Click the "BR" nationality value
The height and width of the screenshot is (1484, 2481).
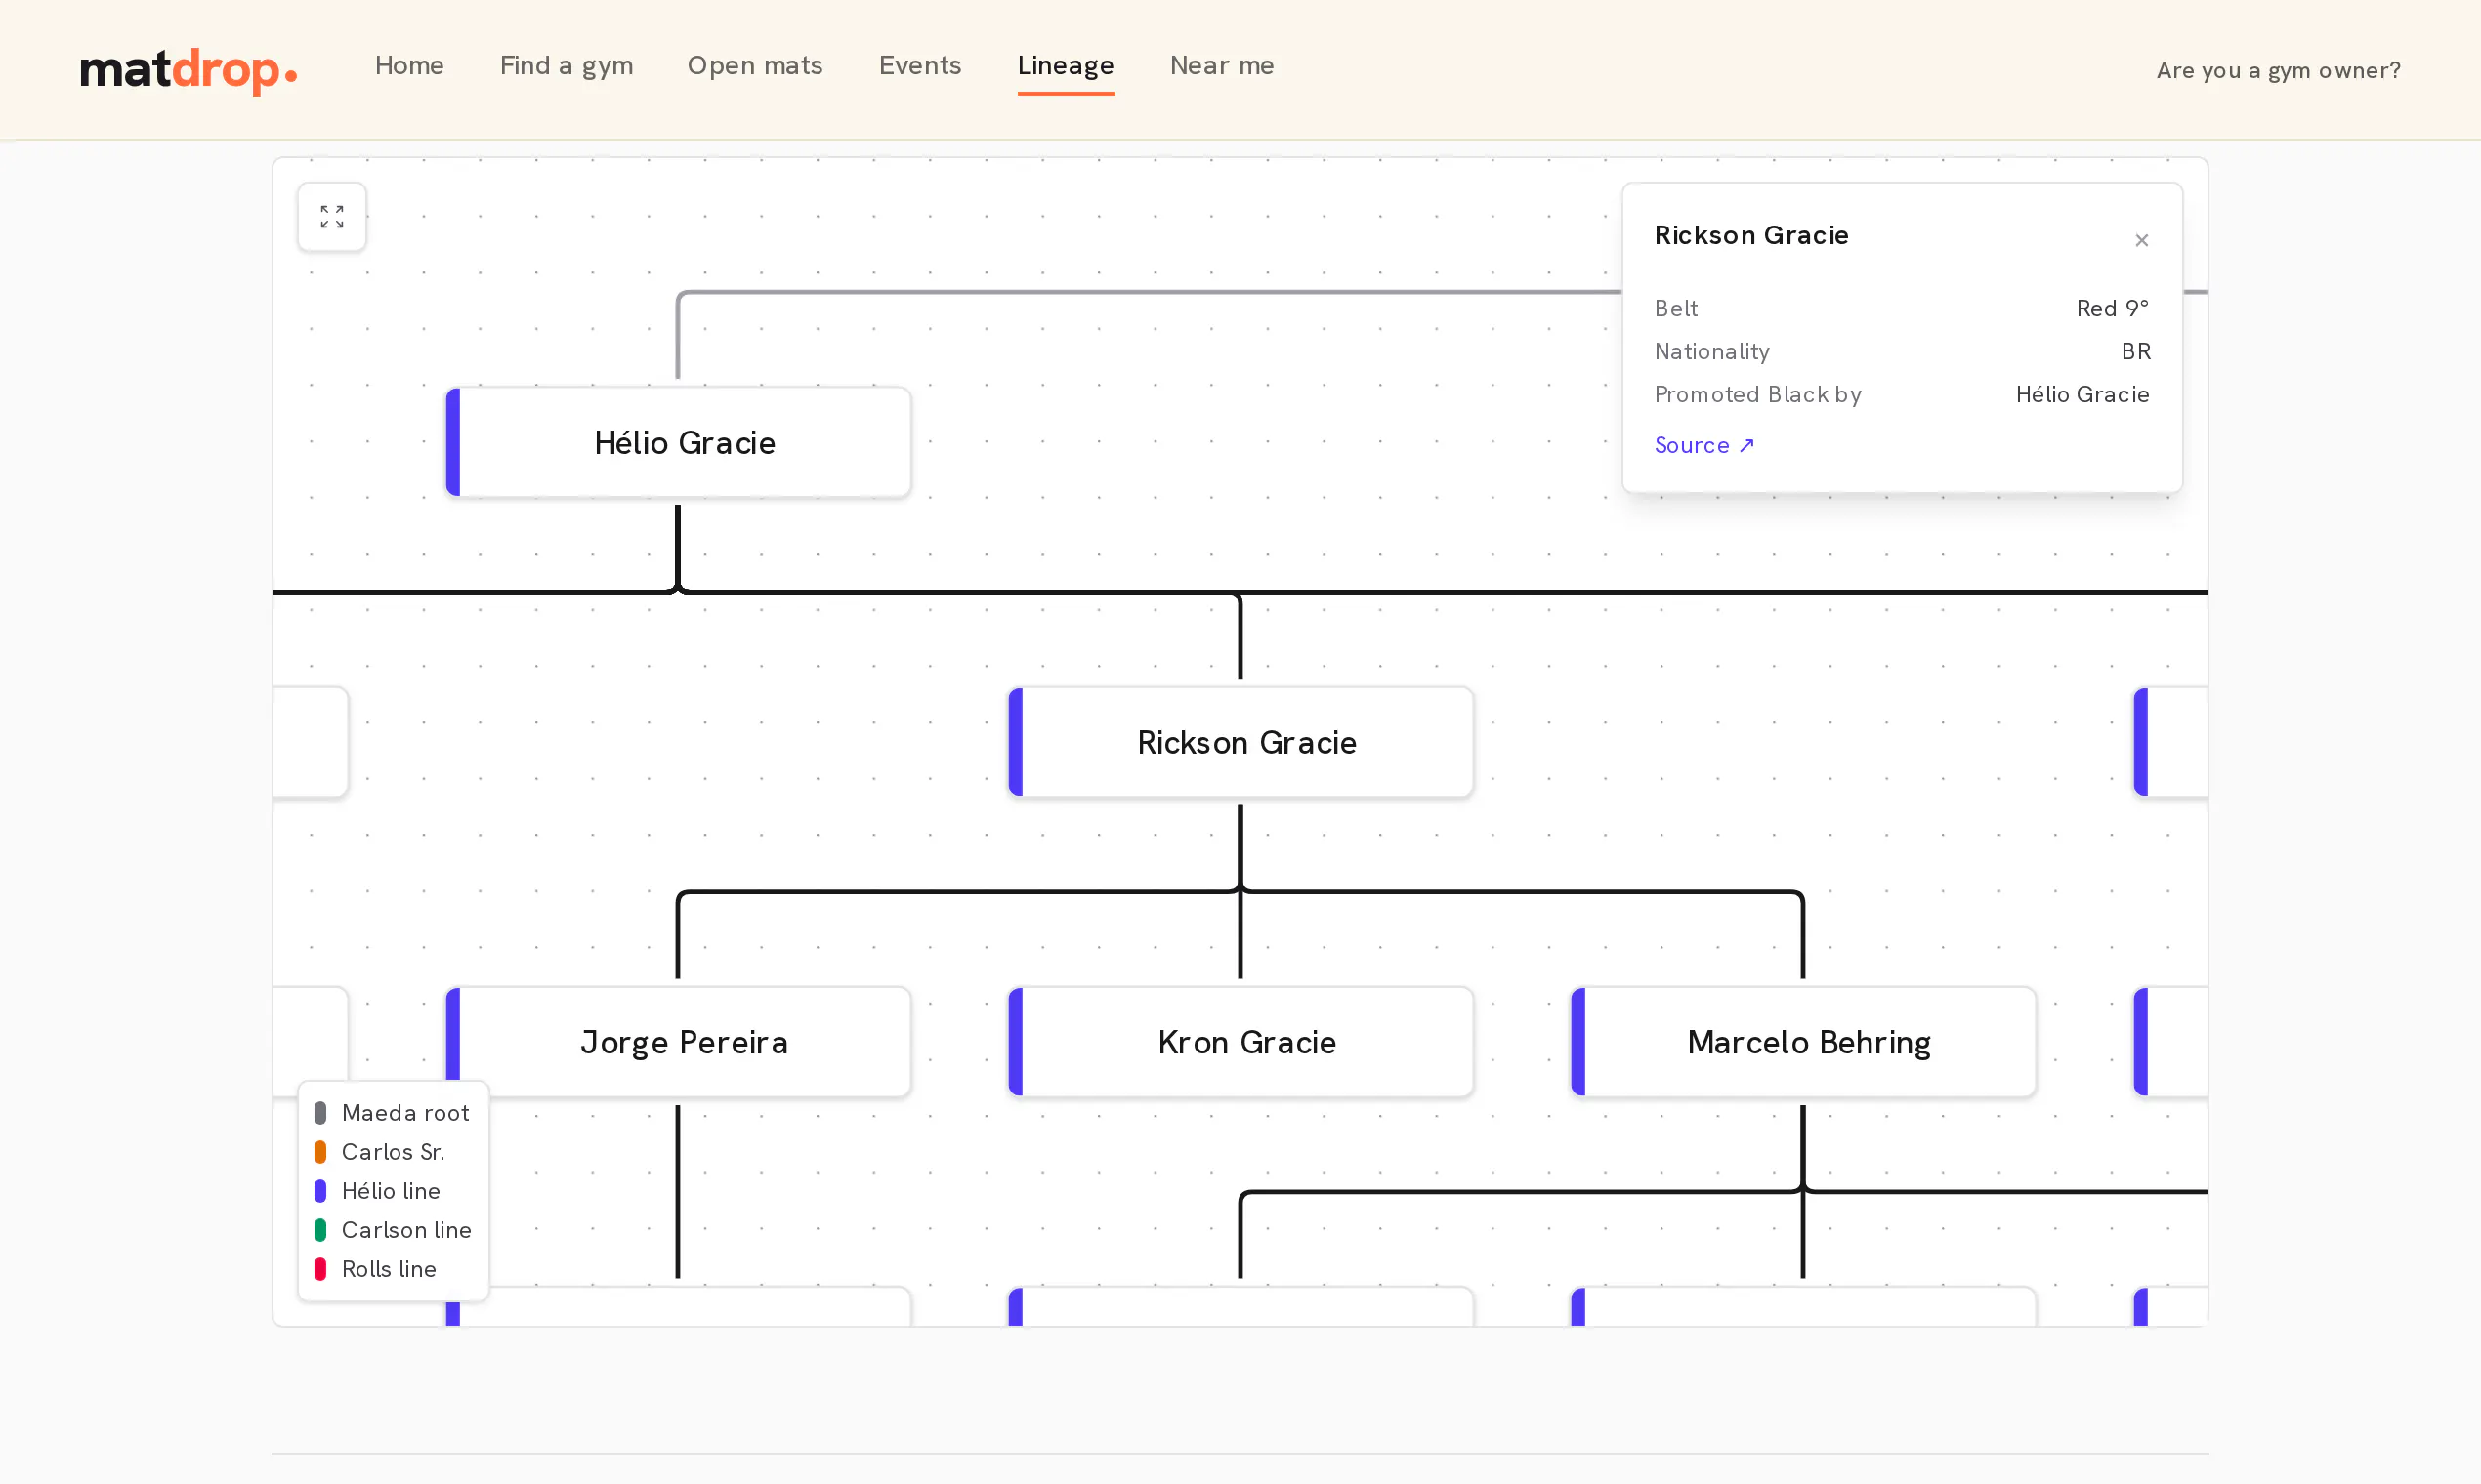pos(2136,352)
